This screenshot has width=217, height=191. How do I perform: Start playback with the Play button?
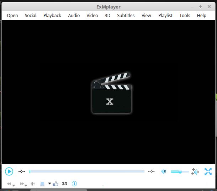click(9, 171)
